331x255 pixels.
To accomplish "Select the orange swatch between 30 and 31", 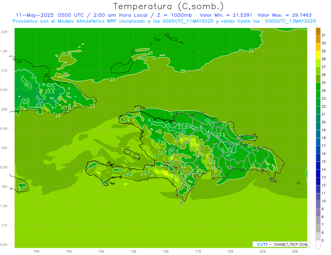I will point(318,39).
